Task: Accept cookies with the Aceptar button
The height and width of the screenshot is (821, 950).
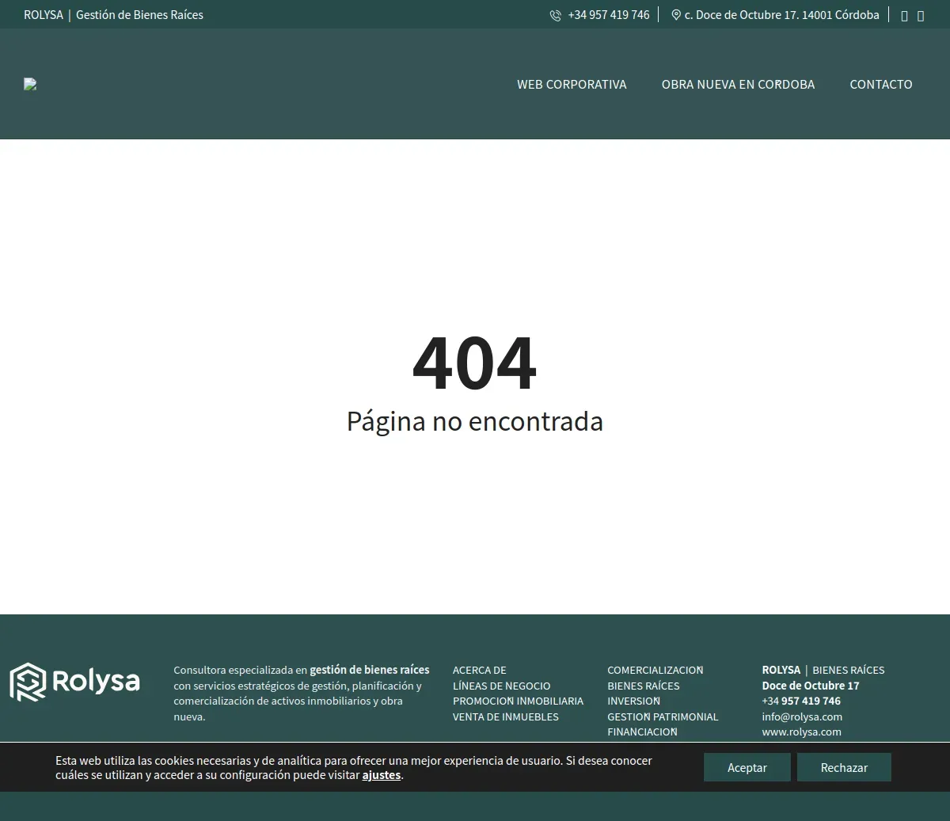Action: 747,767
